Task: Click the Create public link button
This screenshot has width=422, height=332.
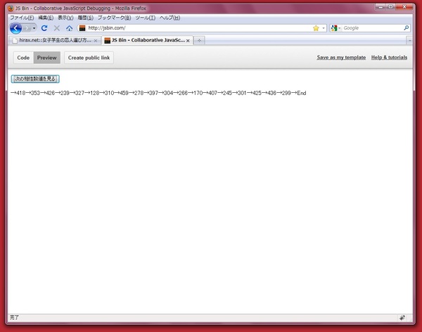Action: click(x=89, y=58)
